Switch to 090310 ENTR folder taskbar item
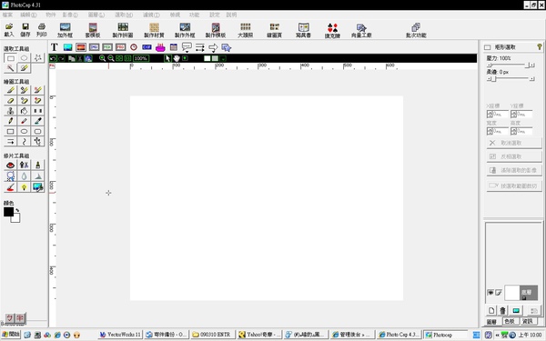Viewport: 546px width, 341px height. (213, 335)
